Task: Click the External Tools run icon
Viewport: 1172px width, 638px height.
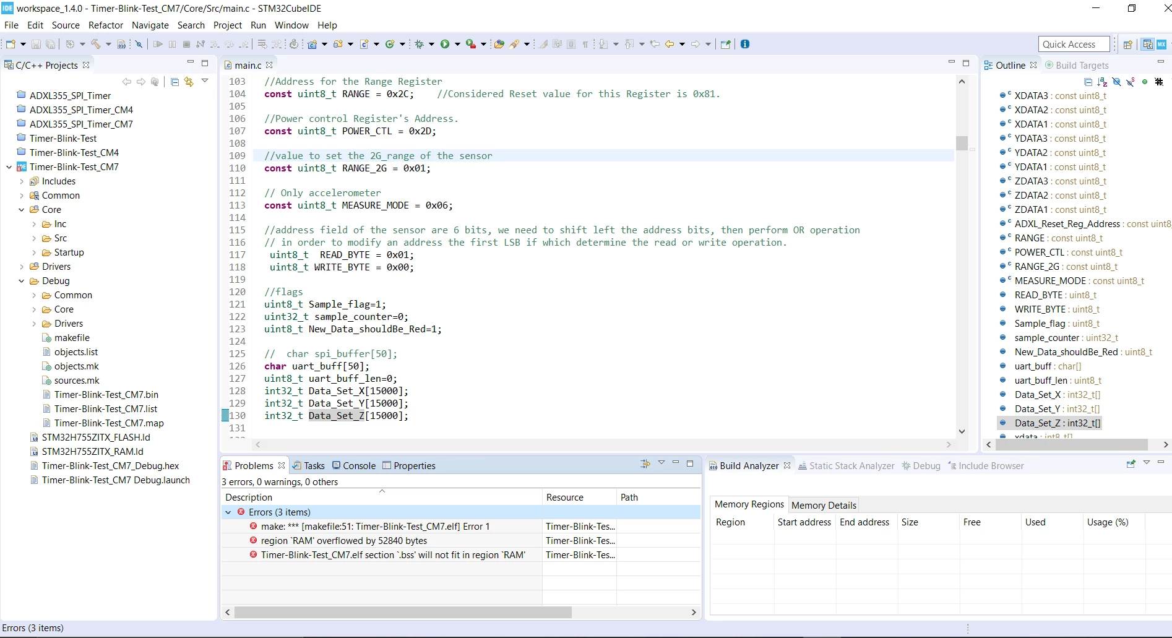Action: (x=471, y=44)
